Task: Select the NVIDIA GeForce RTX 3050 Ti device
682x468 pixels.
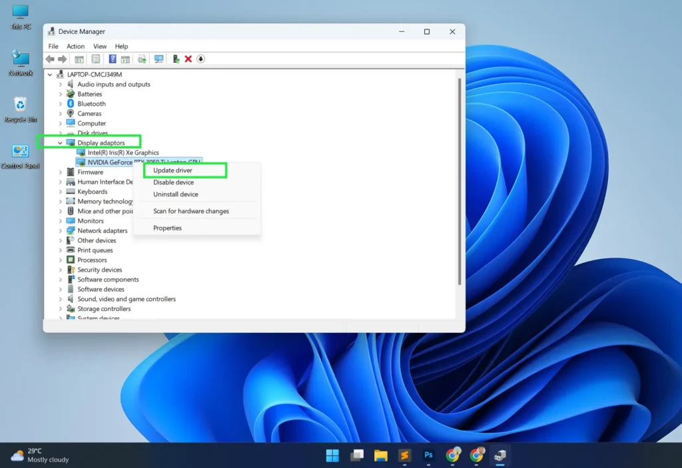Action: point(139,162)
